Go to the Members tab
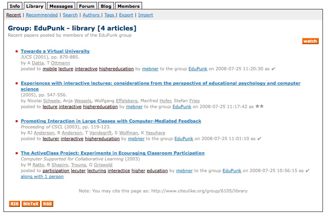The width and height of the screenshot is (328, 217). (128, 6)
